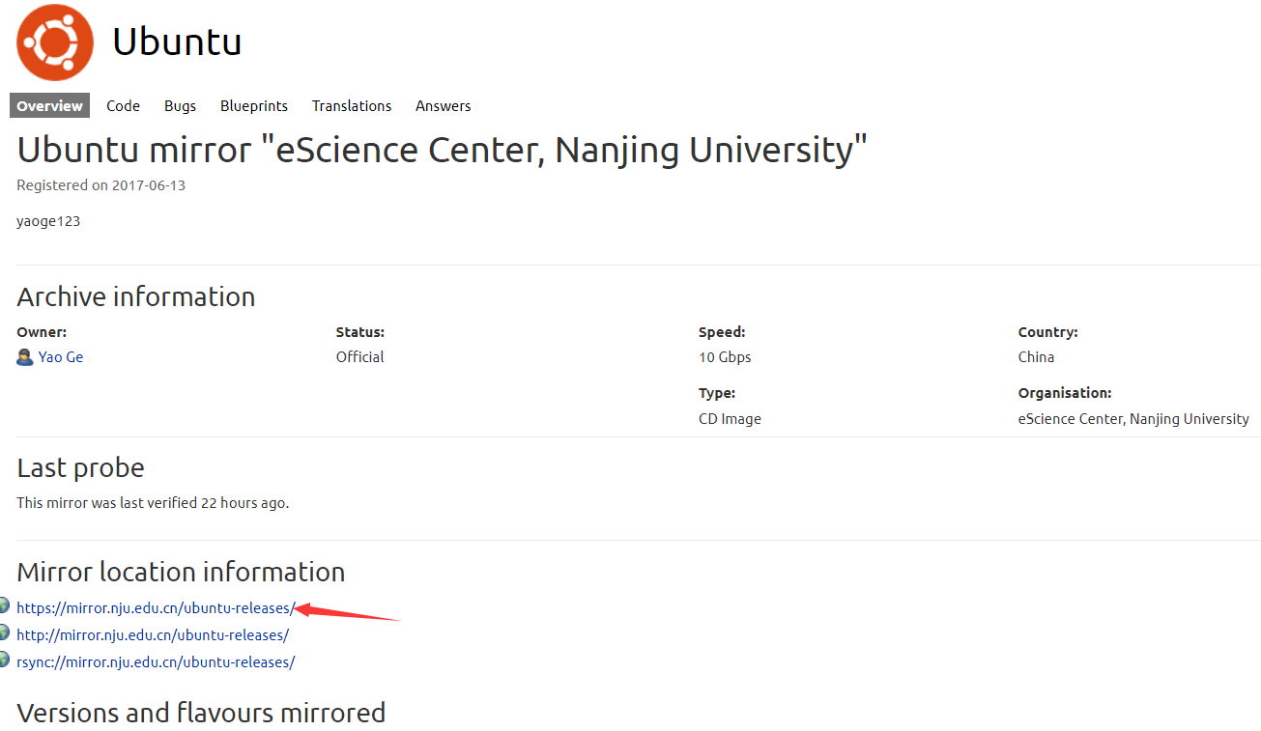Open owner Yao Ge's profile link

(61, 357)
